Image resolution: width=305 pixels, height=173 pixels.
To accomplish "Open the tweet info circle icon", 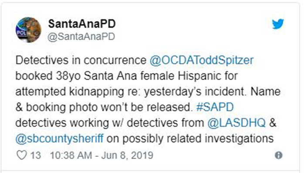I will 278,155.
